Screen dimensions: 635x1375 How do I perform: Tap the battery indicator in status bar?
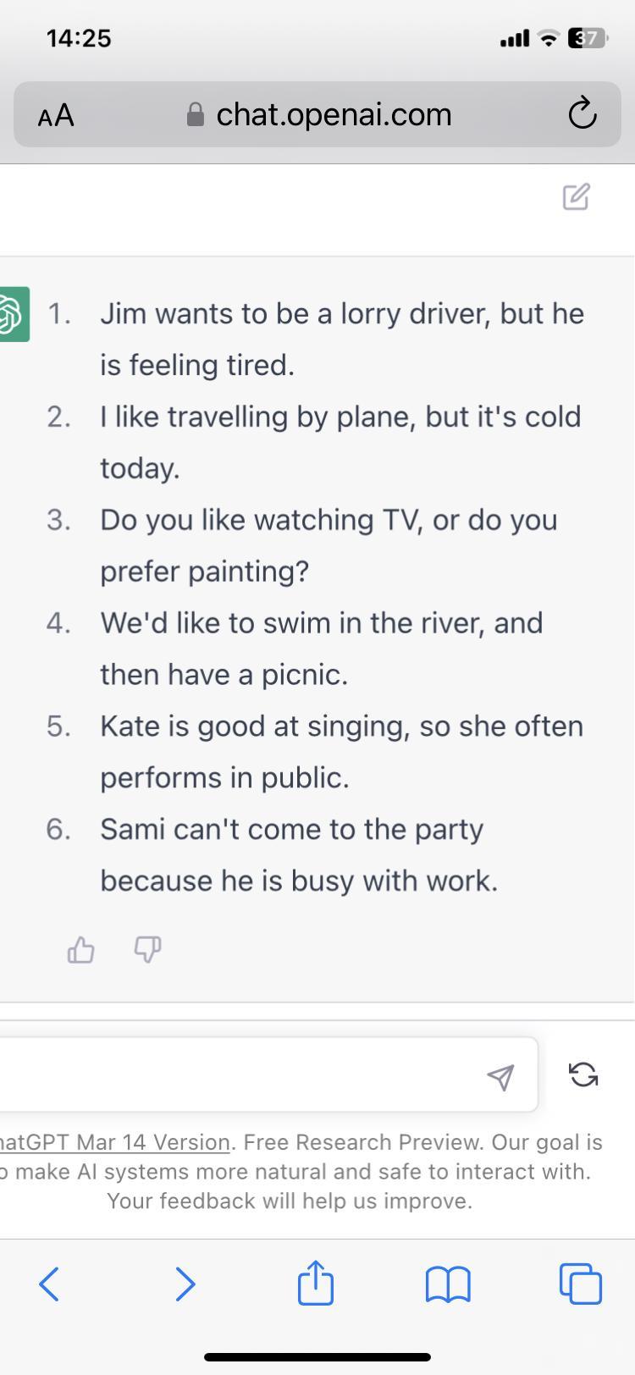(x=587, y=38)
